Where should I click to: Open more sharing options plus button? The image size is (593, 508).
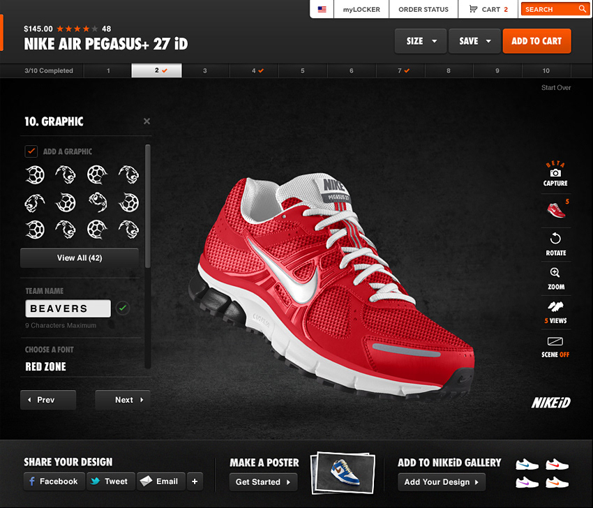coord(195,481)
